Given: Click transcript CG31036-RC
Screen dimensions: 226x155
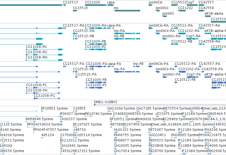Looking at the screenshot, I should click(x=96, y=47).
